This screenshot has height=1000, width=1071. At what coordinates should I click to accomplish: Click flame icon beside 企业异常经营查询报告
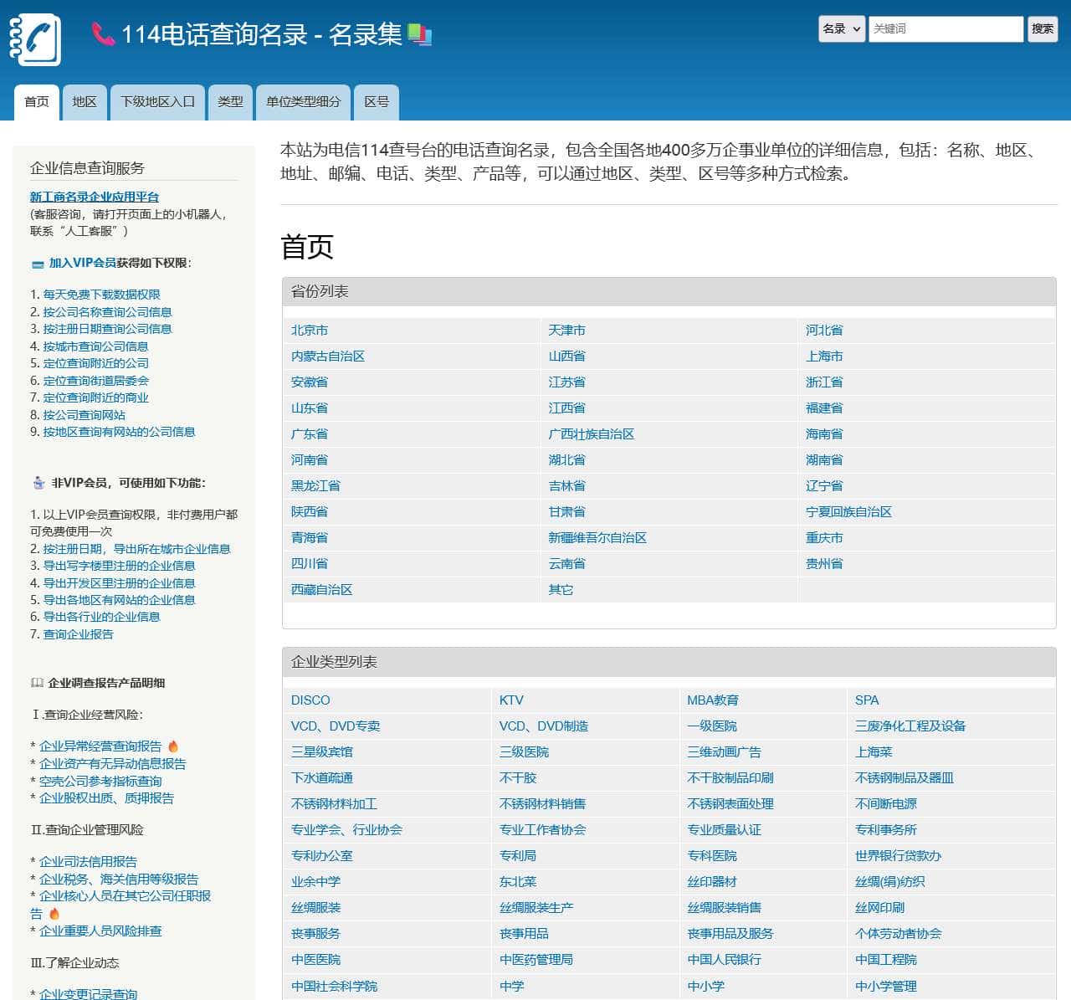(x=173, y=746)
